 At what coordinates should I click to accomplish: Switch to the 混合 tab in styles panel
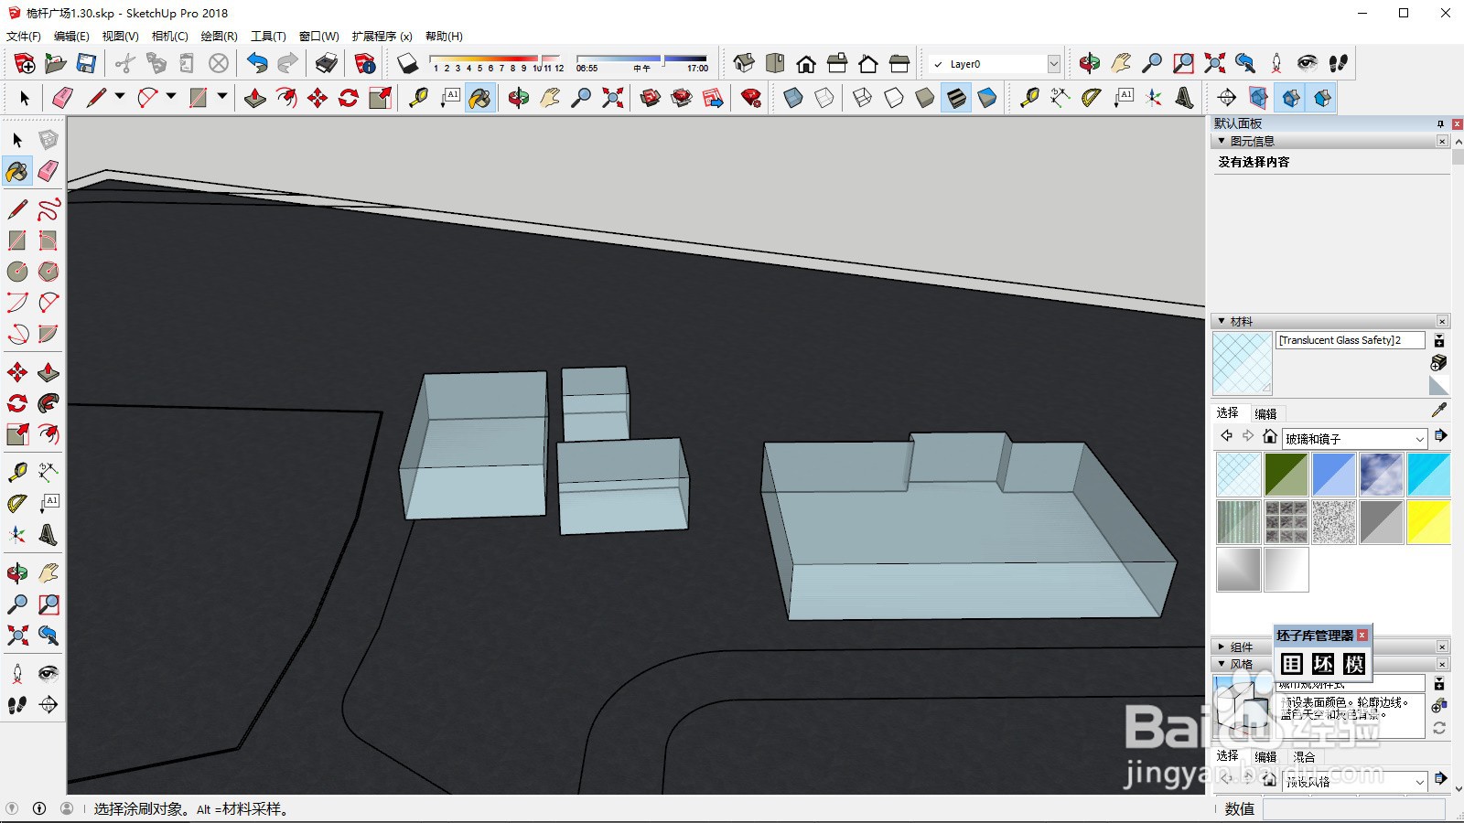coord(1304,756)
